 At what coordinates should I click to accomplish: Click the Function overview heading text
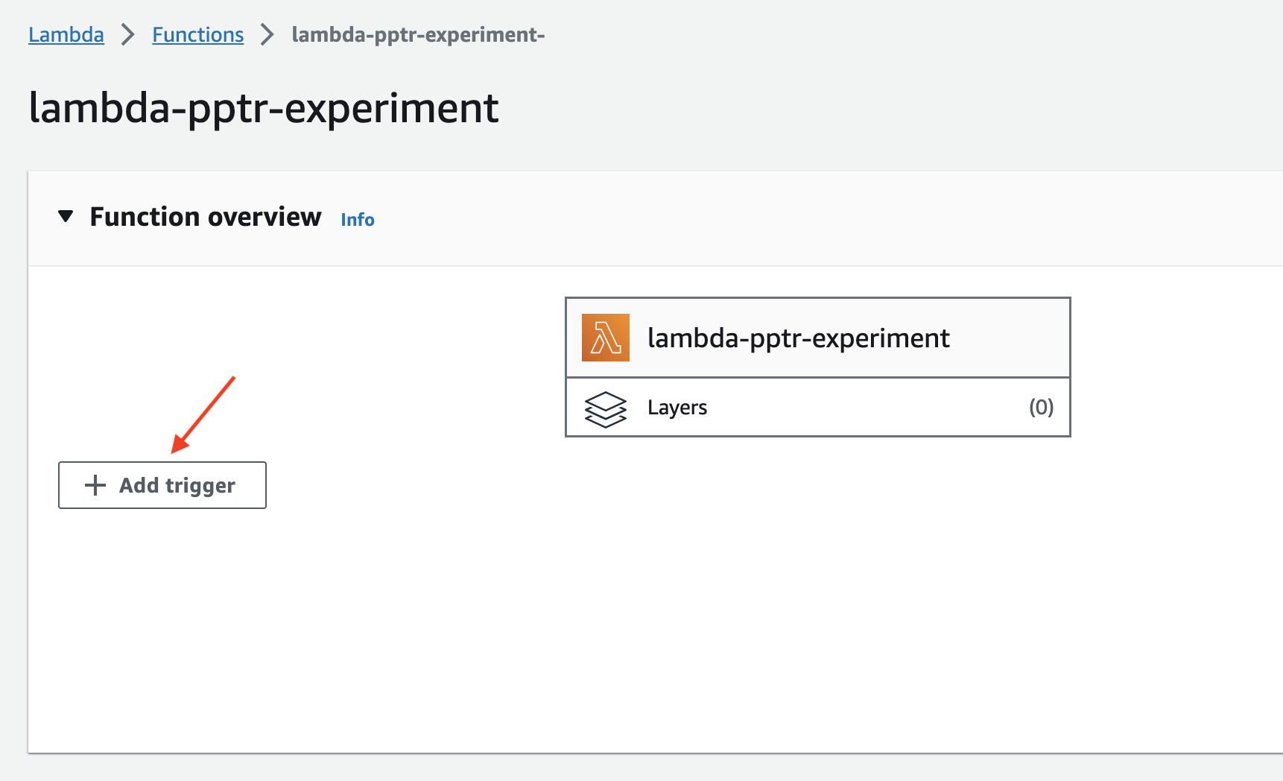point(206,217)
